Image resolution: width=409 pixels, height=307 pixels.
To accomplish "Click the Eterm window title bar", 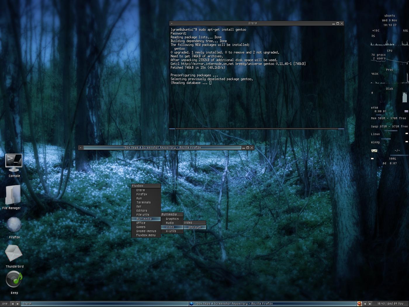I will pos(253,23).
